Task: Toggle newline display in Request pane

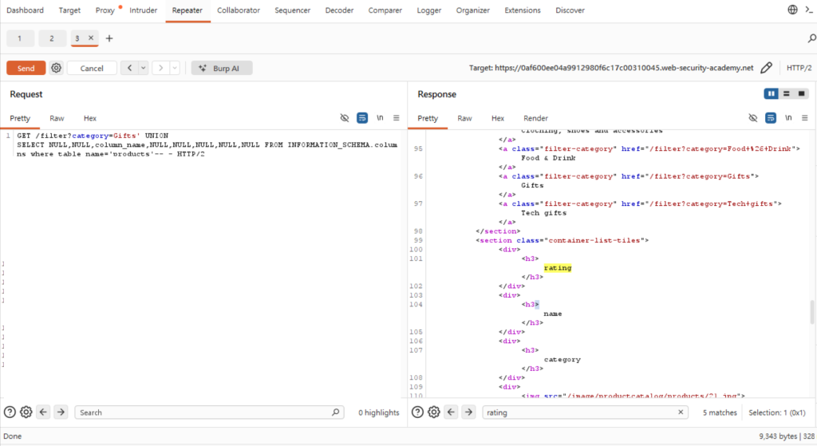Action: (380, 118)
